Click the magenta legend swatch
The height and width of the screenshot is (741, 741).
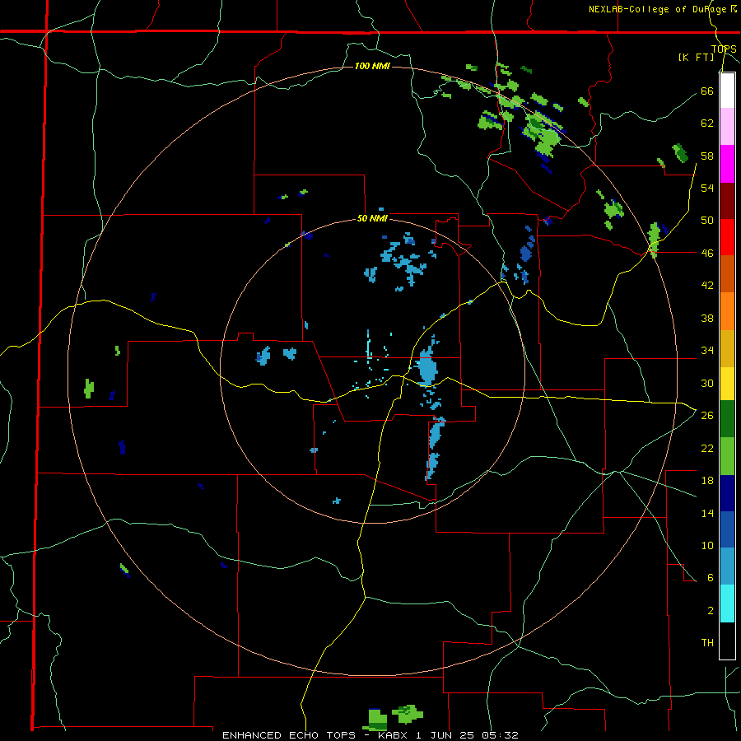pyautogui.click(x=727, y=164)
